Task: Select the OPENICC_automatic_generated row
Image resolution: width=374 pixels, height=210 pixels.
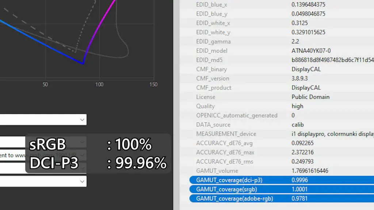Action: [x=277, y=116]
